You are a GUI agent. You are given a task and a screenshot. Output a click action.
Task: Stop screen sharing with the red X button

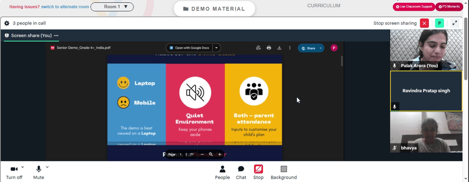click(x=424, y=23)
